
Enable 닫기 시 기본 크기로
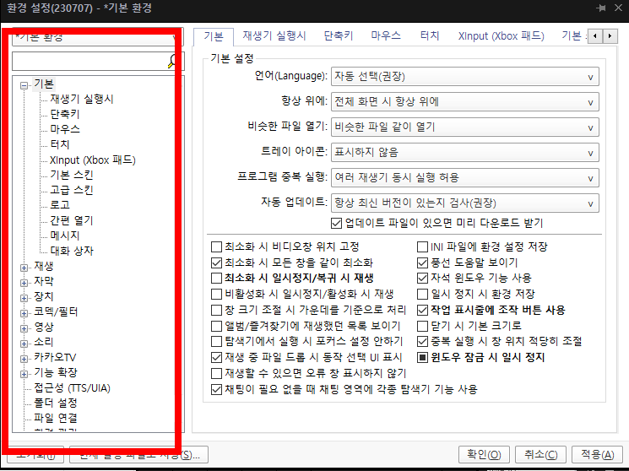[x=422, y=326]
